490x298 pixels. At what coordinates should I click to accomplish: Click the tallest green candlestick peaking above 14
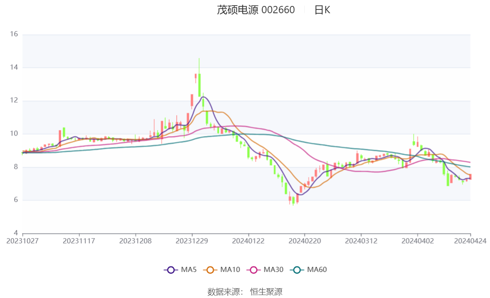(199, 85)
